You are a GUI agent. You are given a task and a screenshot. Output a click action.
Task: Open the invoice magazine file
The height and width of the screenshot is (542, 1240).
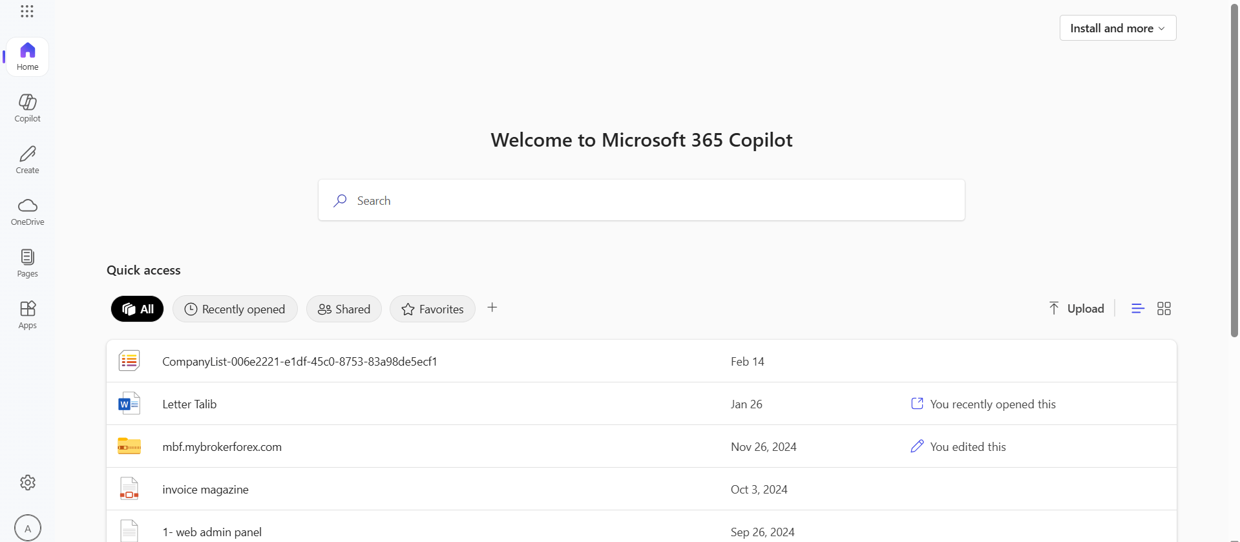click(x=642, y=489)
